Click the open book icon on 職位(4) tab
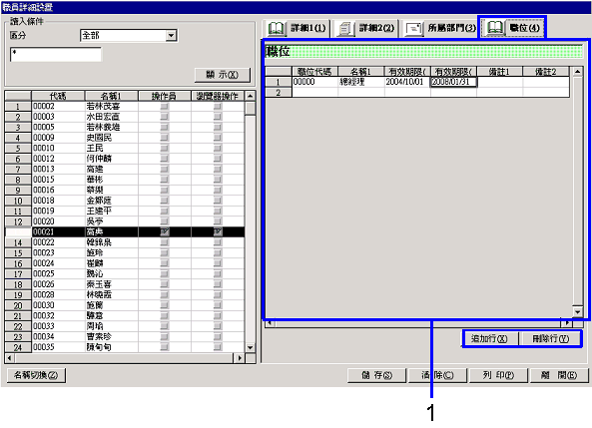 tap(494, 28)
